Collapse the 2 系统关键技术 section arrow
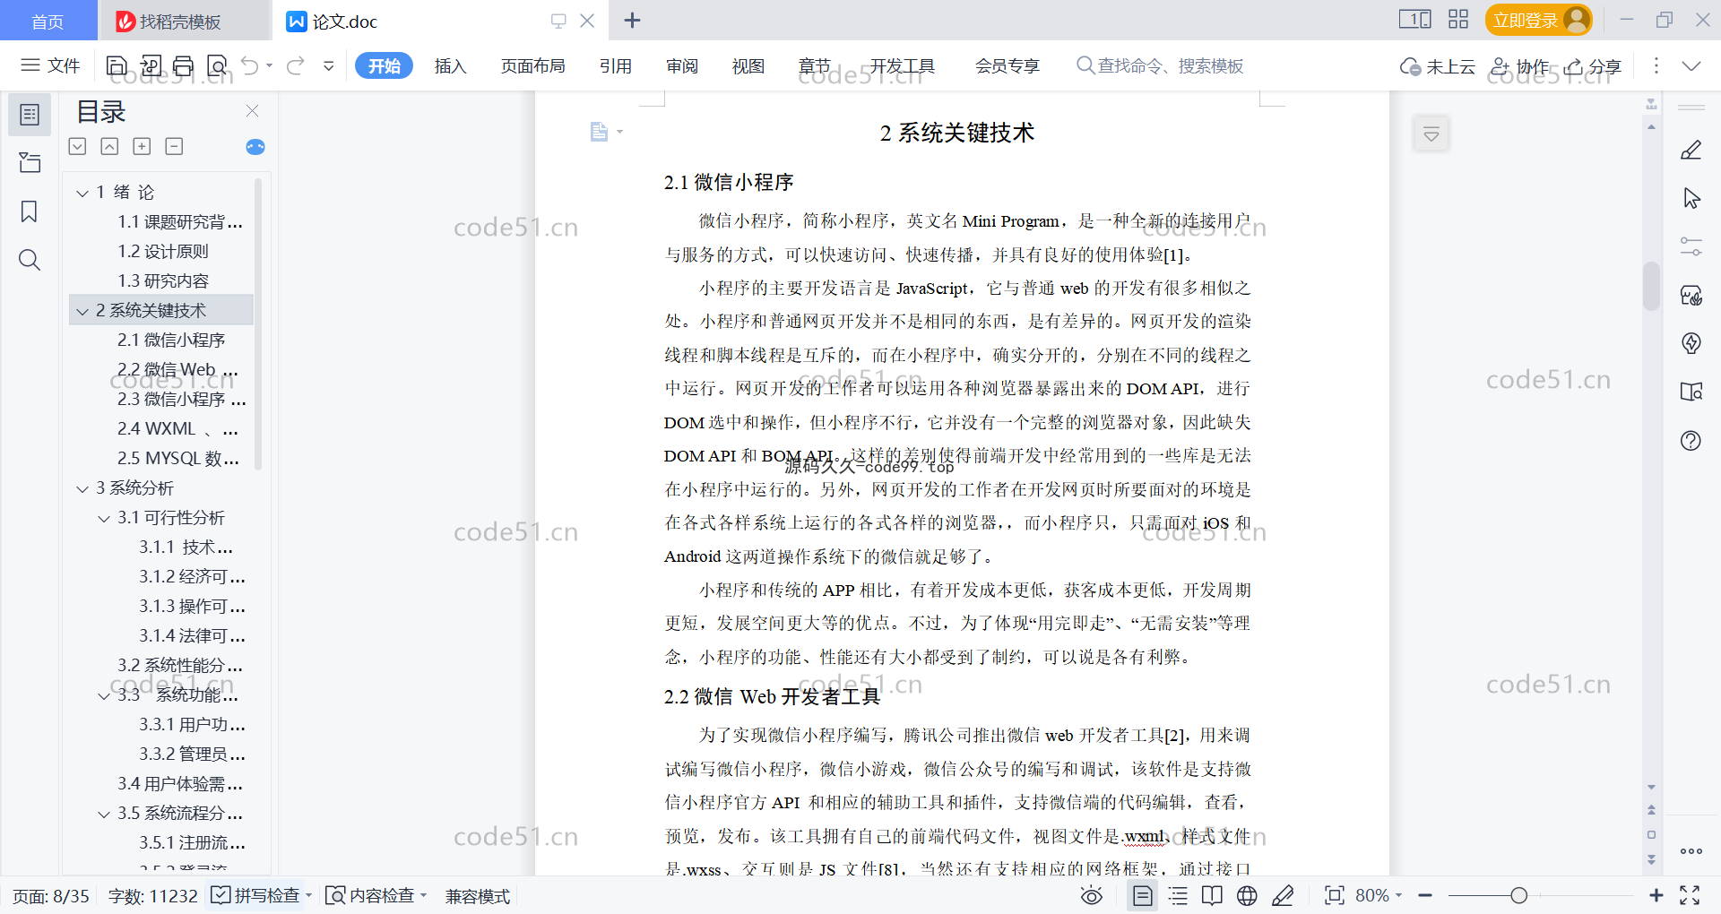 (x=82, y=311)
